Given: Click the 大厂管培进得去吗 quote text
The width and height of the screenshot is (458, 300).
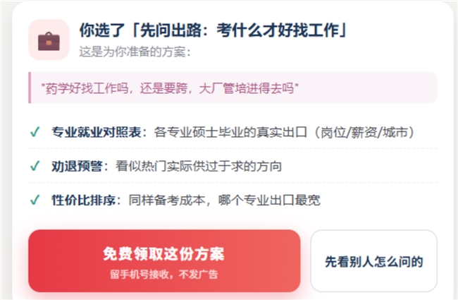Looking at the screenshot, I should point(247,88).
